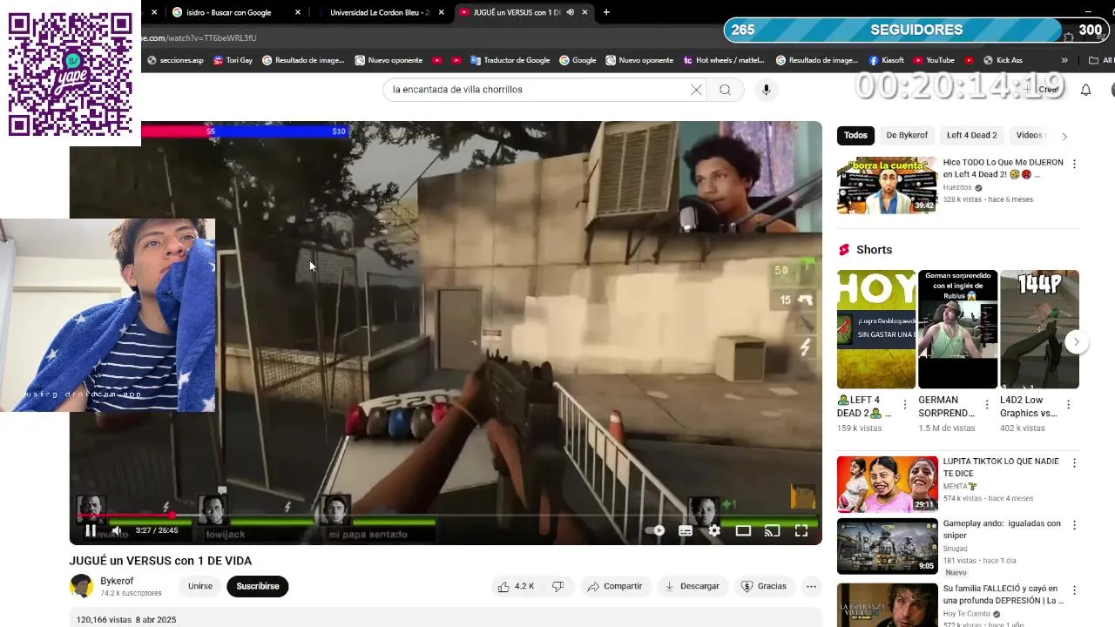Open 'Traductor de Google' bookmark
Viewport: 1115px width, 627px height.
tap(510, 60)
